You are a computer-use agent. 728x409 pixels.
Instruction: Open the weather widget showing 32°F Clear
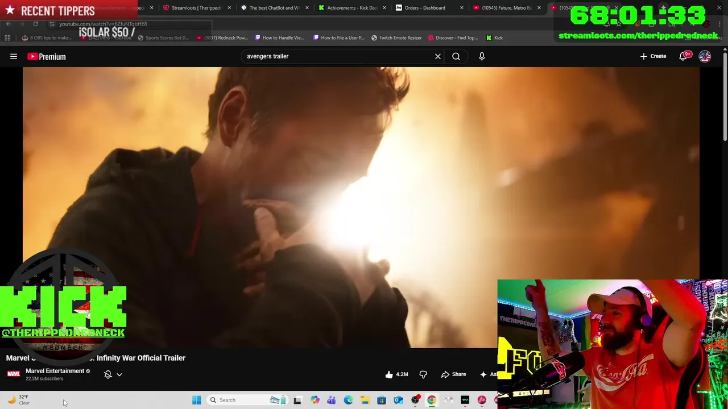18,400
